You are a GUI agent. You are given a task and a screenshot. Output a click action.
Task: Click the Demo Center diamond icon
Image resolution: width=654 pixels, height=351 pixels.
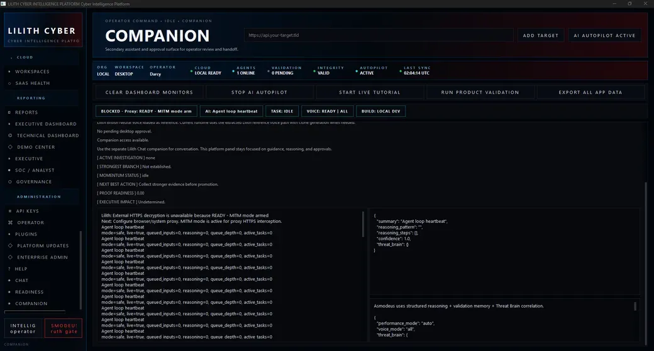[x=11, y=147]
